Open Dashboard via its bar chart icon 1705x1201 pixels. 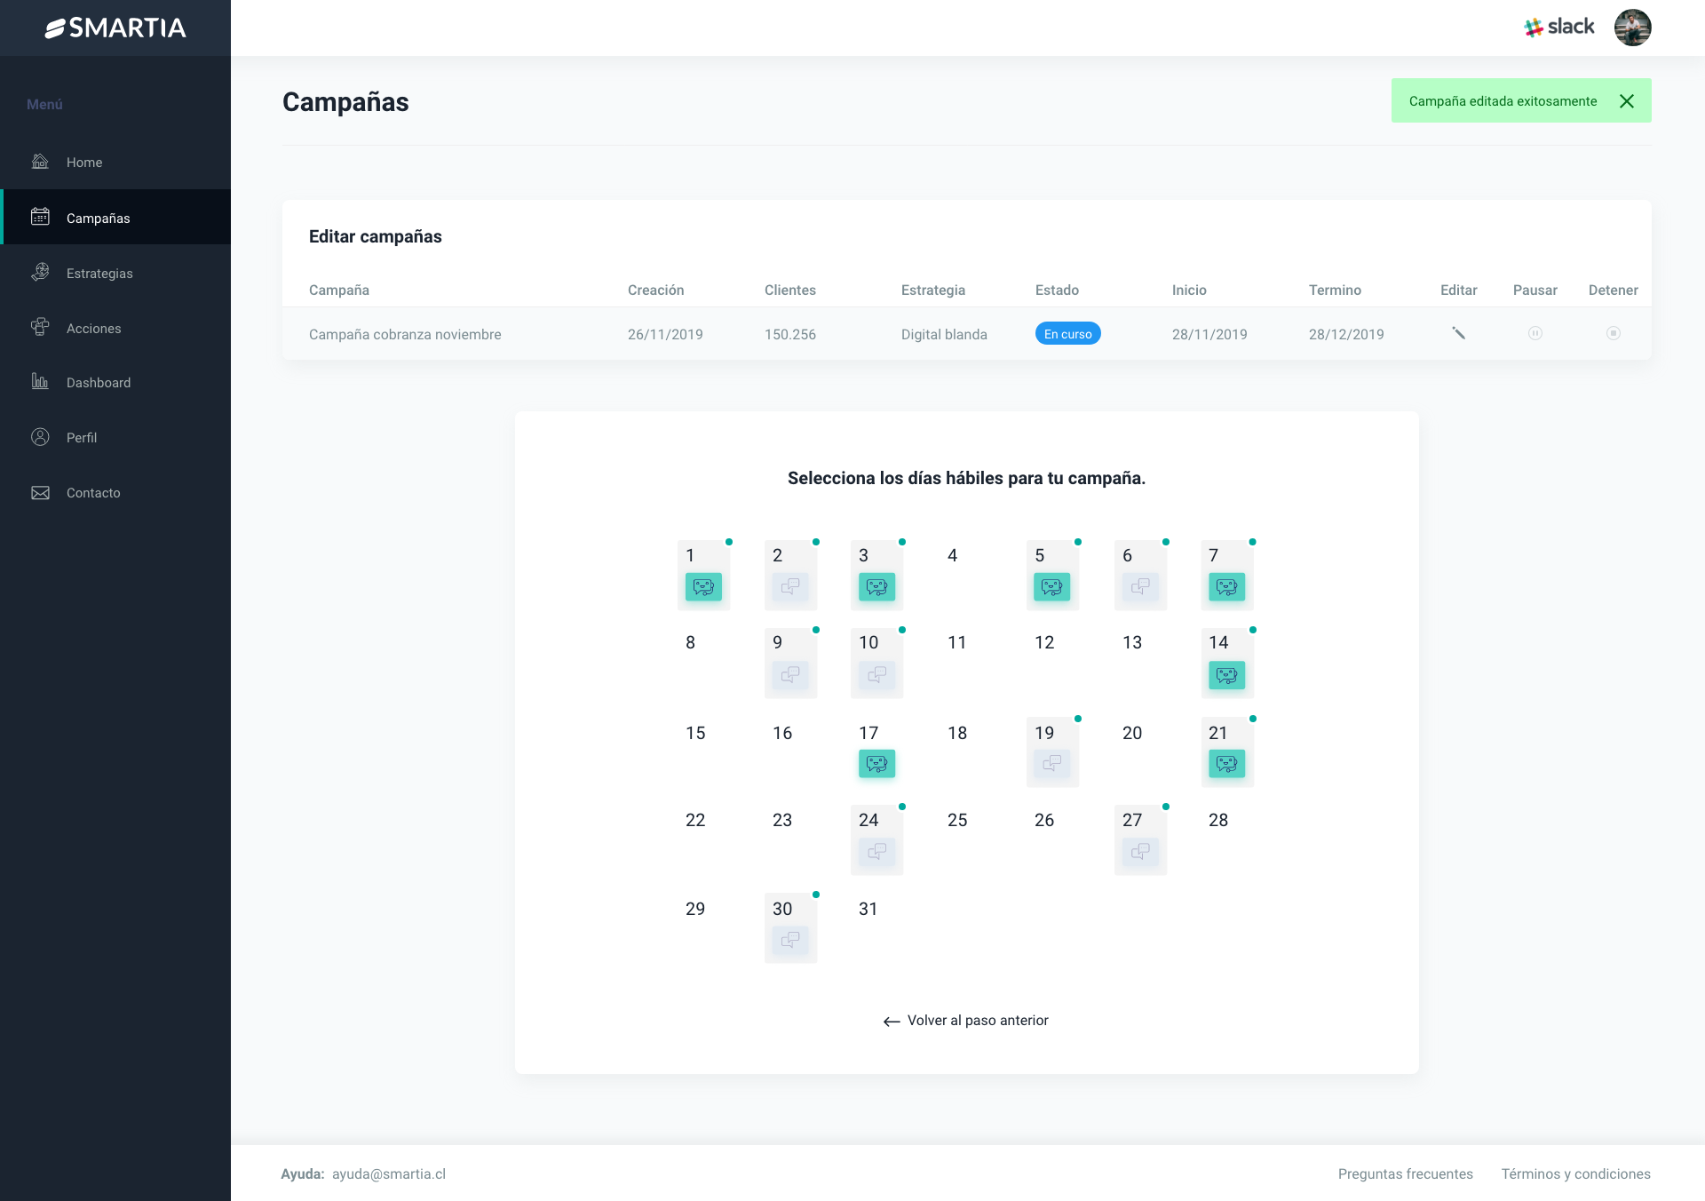click(40, 382)
